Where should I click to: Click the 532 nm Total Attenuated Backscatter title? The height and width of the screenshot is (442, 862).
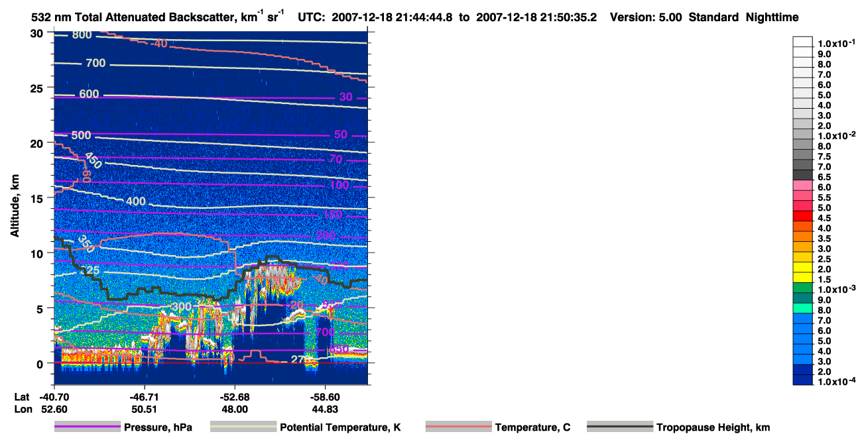click(x=158, y=17)
